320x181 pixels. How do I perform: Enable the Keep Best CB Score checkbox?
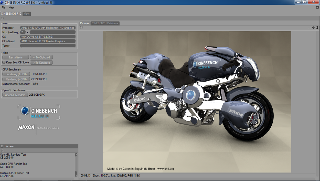4,62
